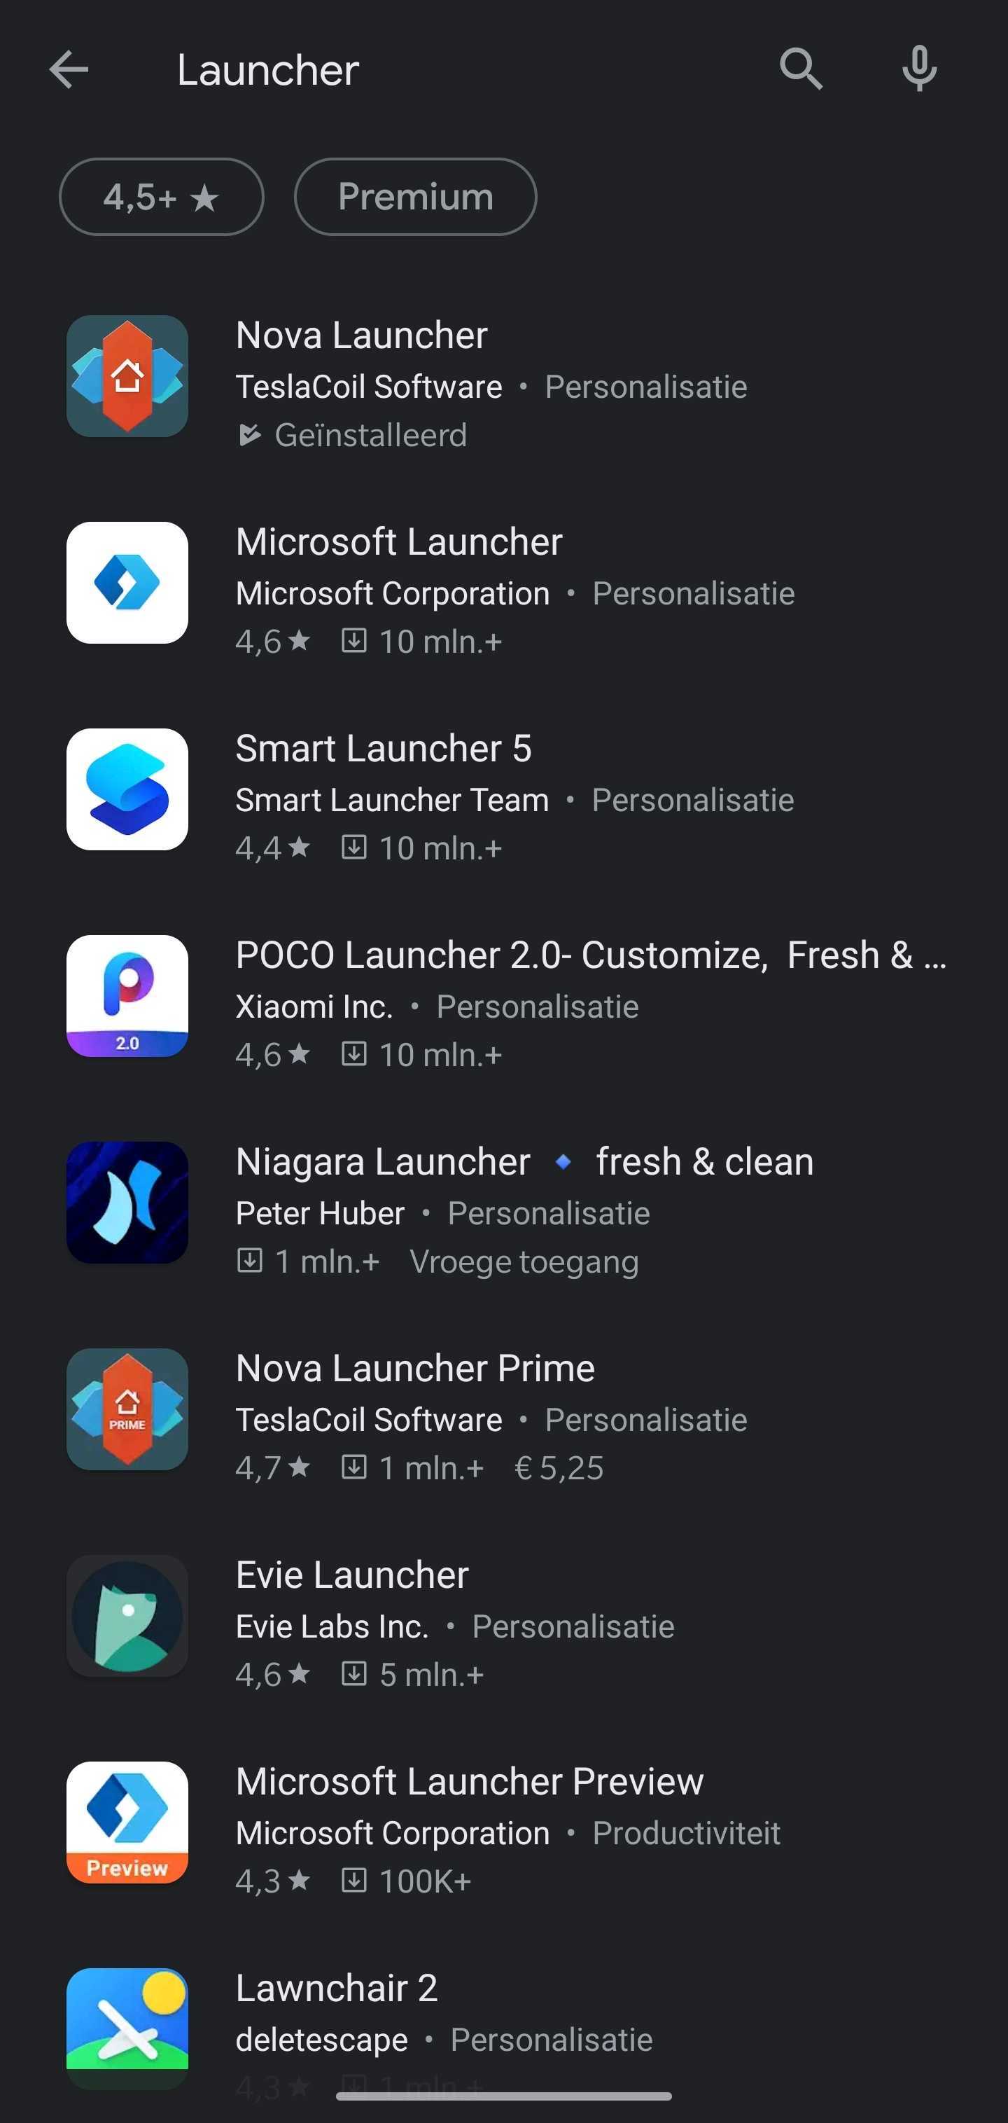Open the Evie Launcher title link
This screenshot has height=2123, width=1008.
click(351, 1575)
